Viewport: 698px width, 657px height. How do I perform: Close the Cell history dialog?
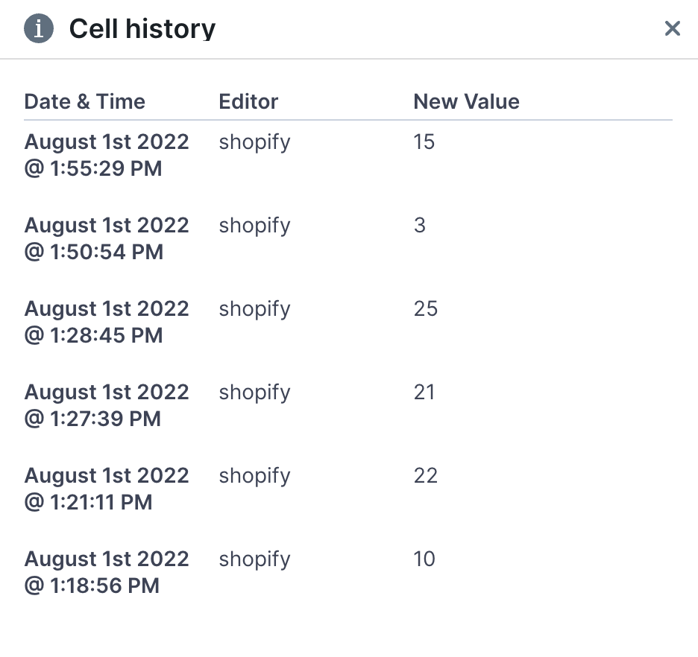coord(673,28)
